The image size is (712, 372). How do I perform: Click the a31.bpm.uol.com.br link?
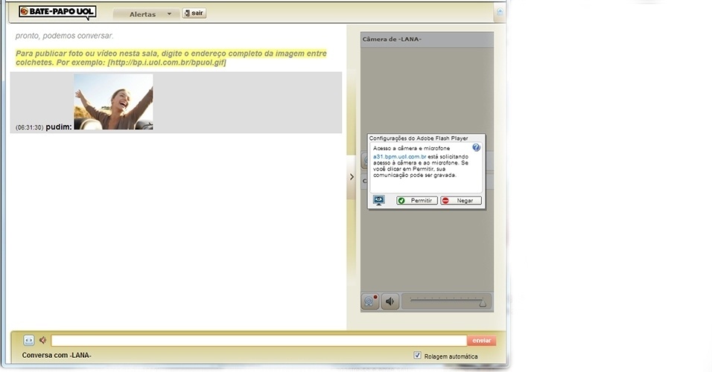point(399,157)
